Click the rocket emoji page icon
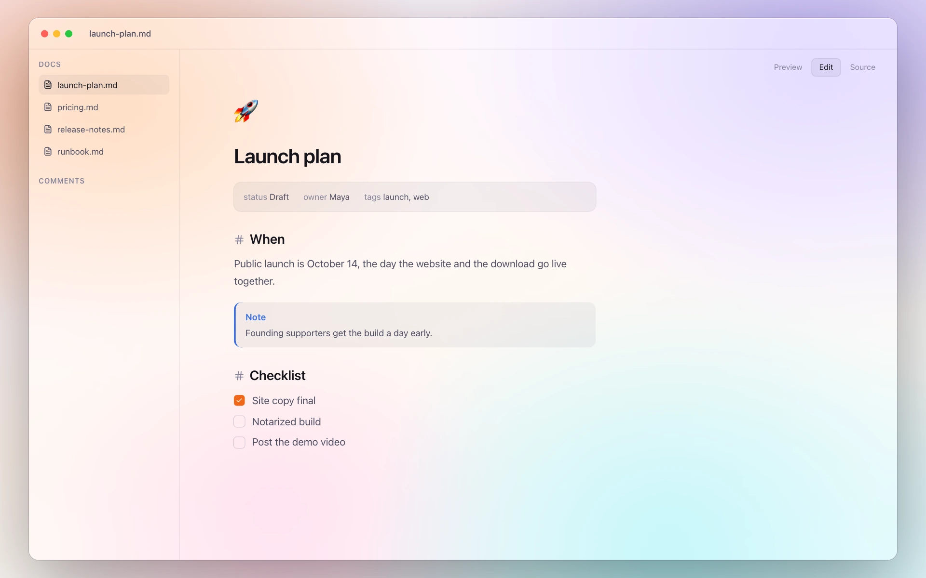The width and height of the screenshot is (926, 578). (246, 111)
